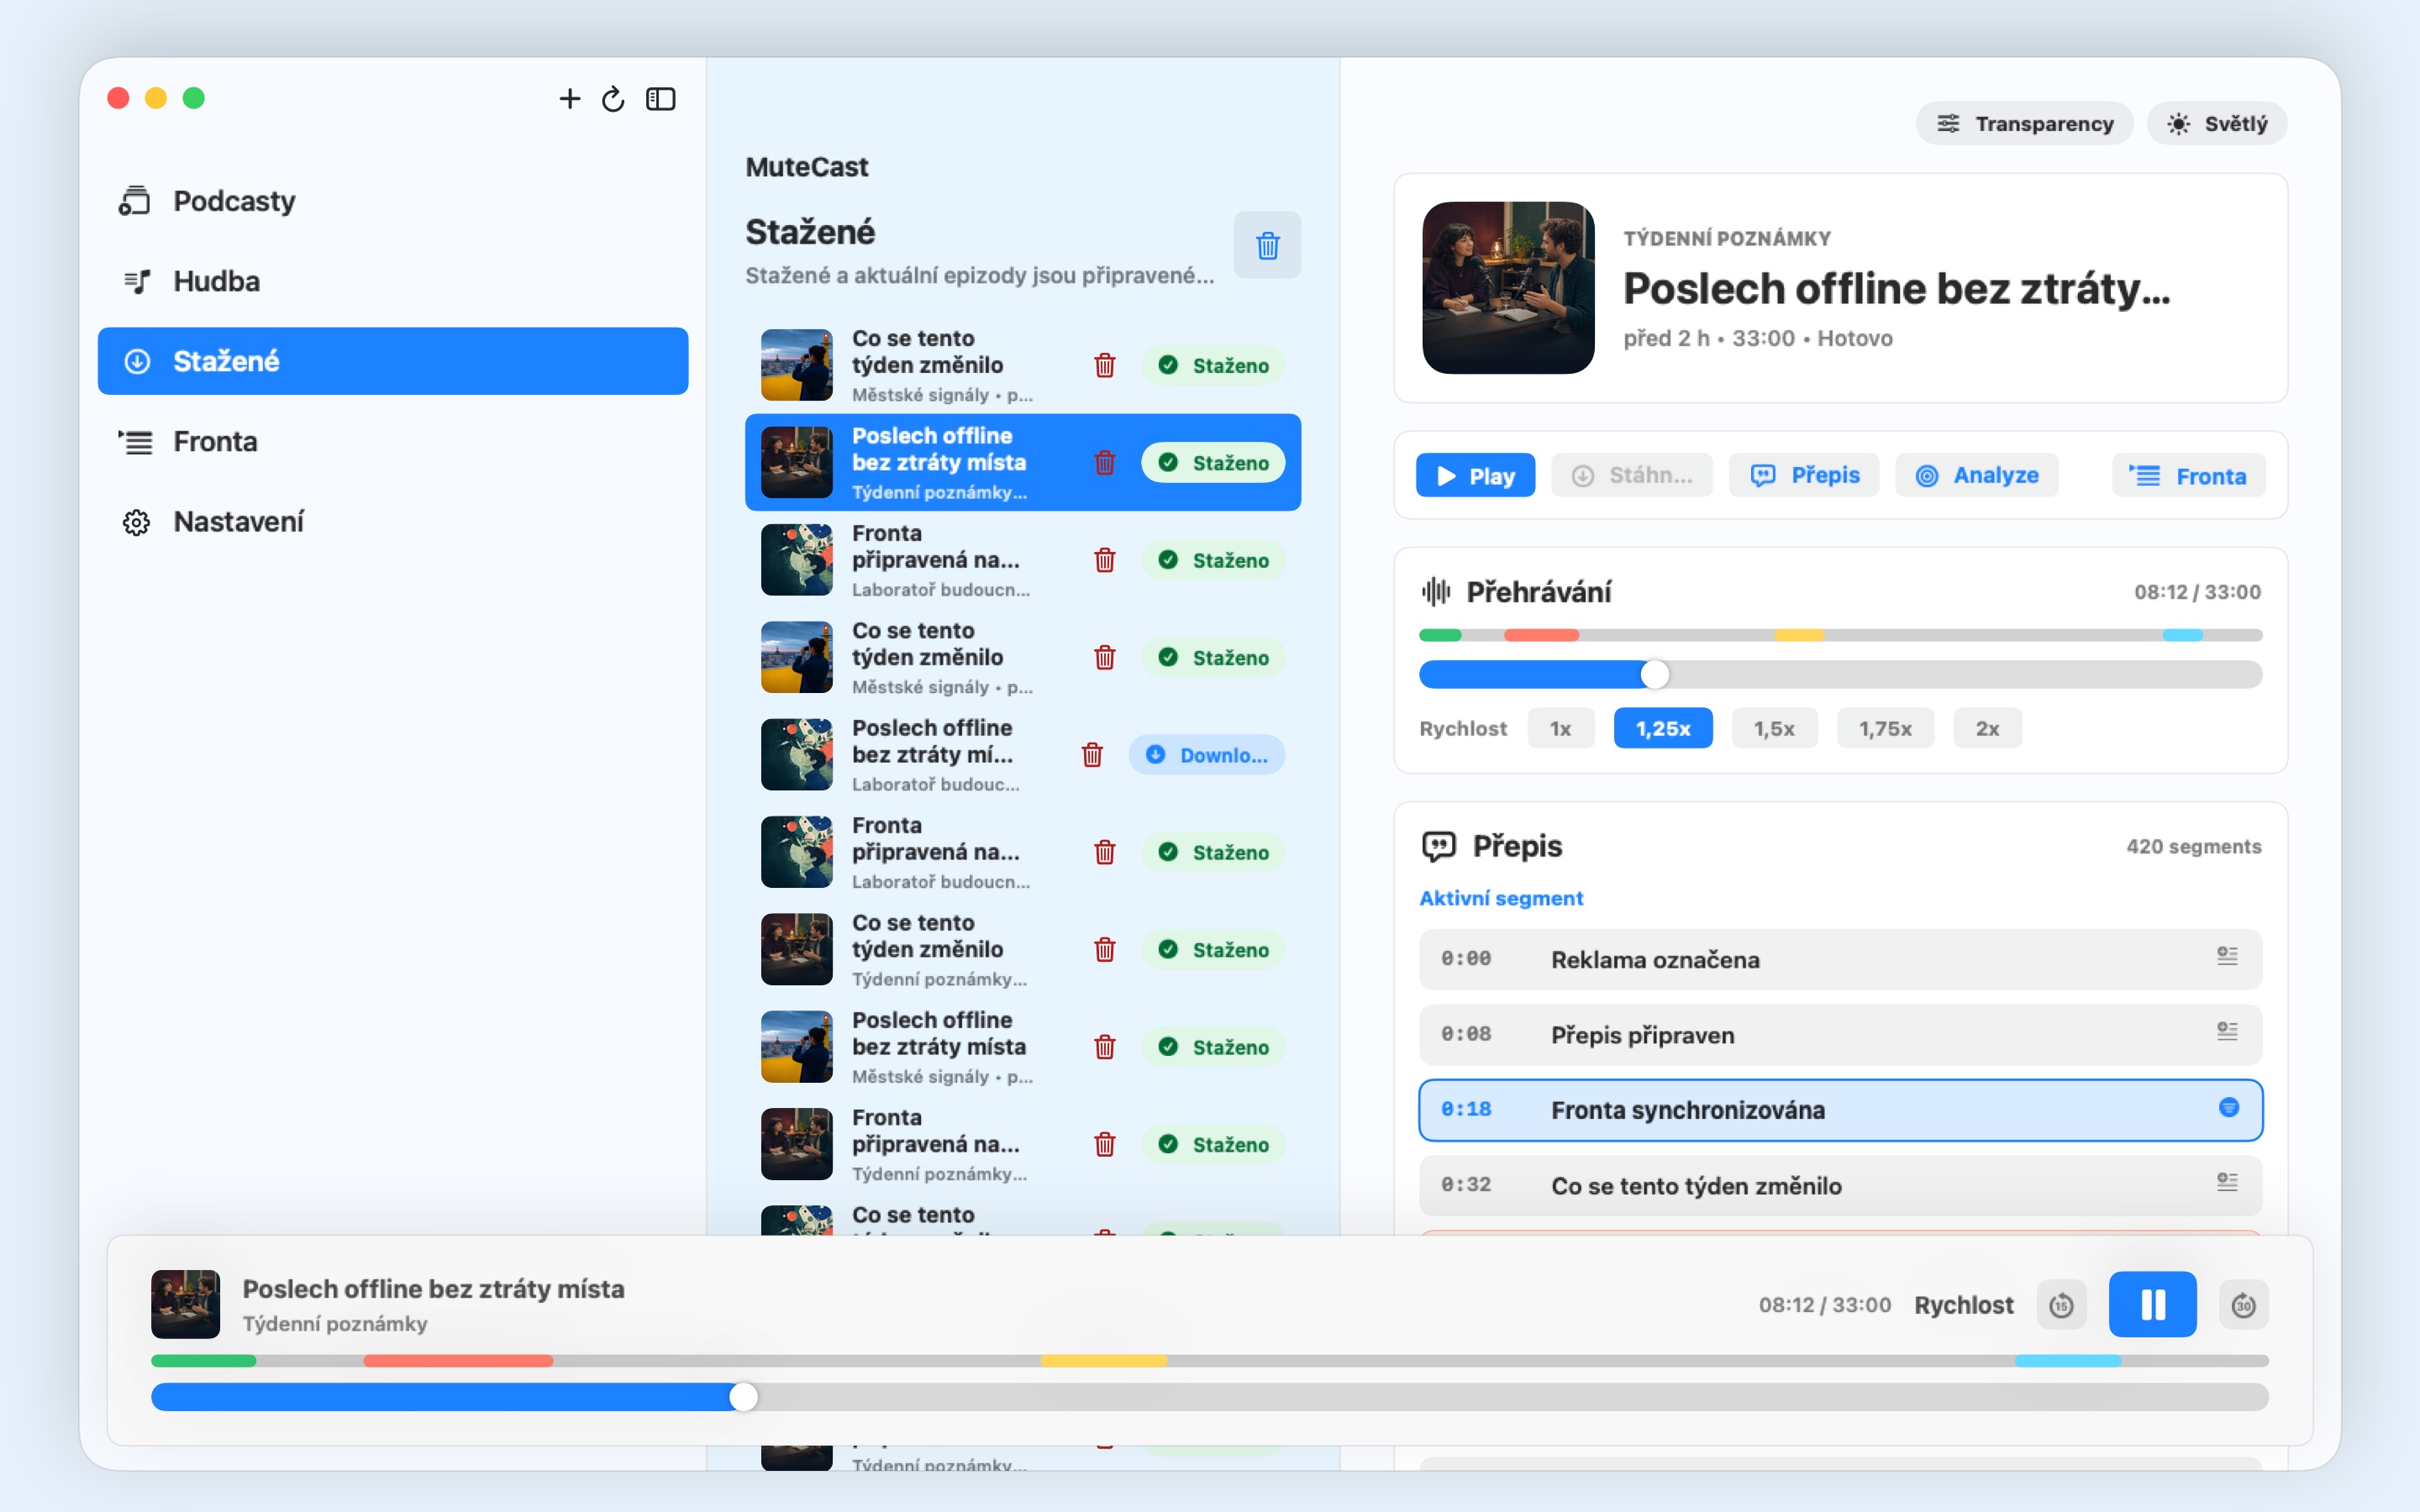Delete 'Fronta připravená na...' Týdenní poznámky episode

[x=1104, y=1144]
